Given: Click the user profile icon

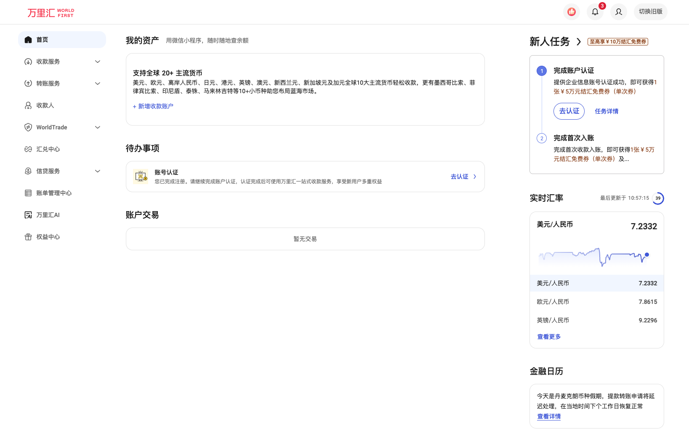Looking at the screenshot, I should tap(618, 12).
